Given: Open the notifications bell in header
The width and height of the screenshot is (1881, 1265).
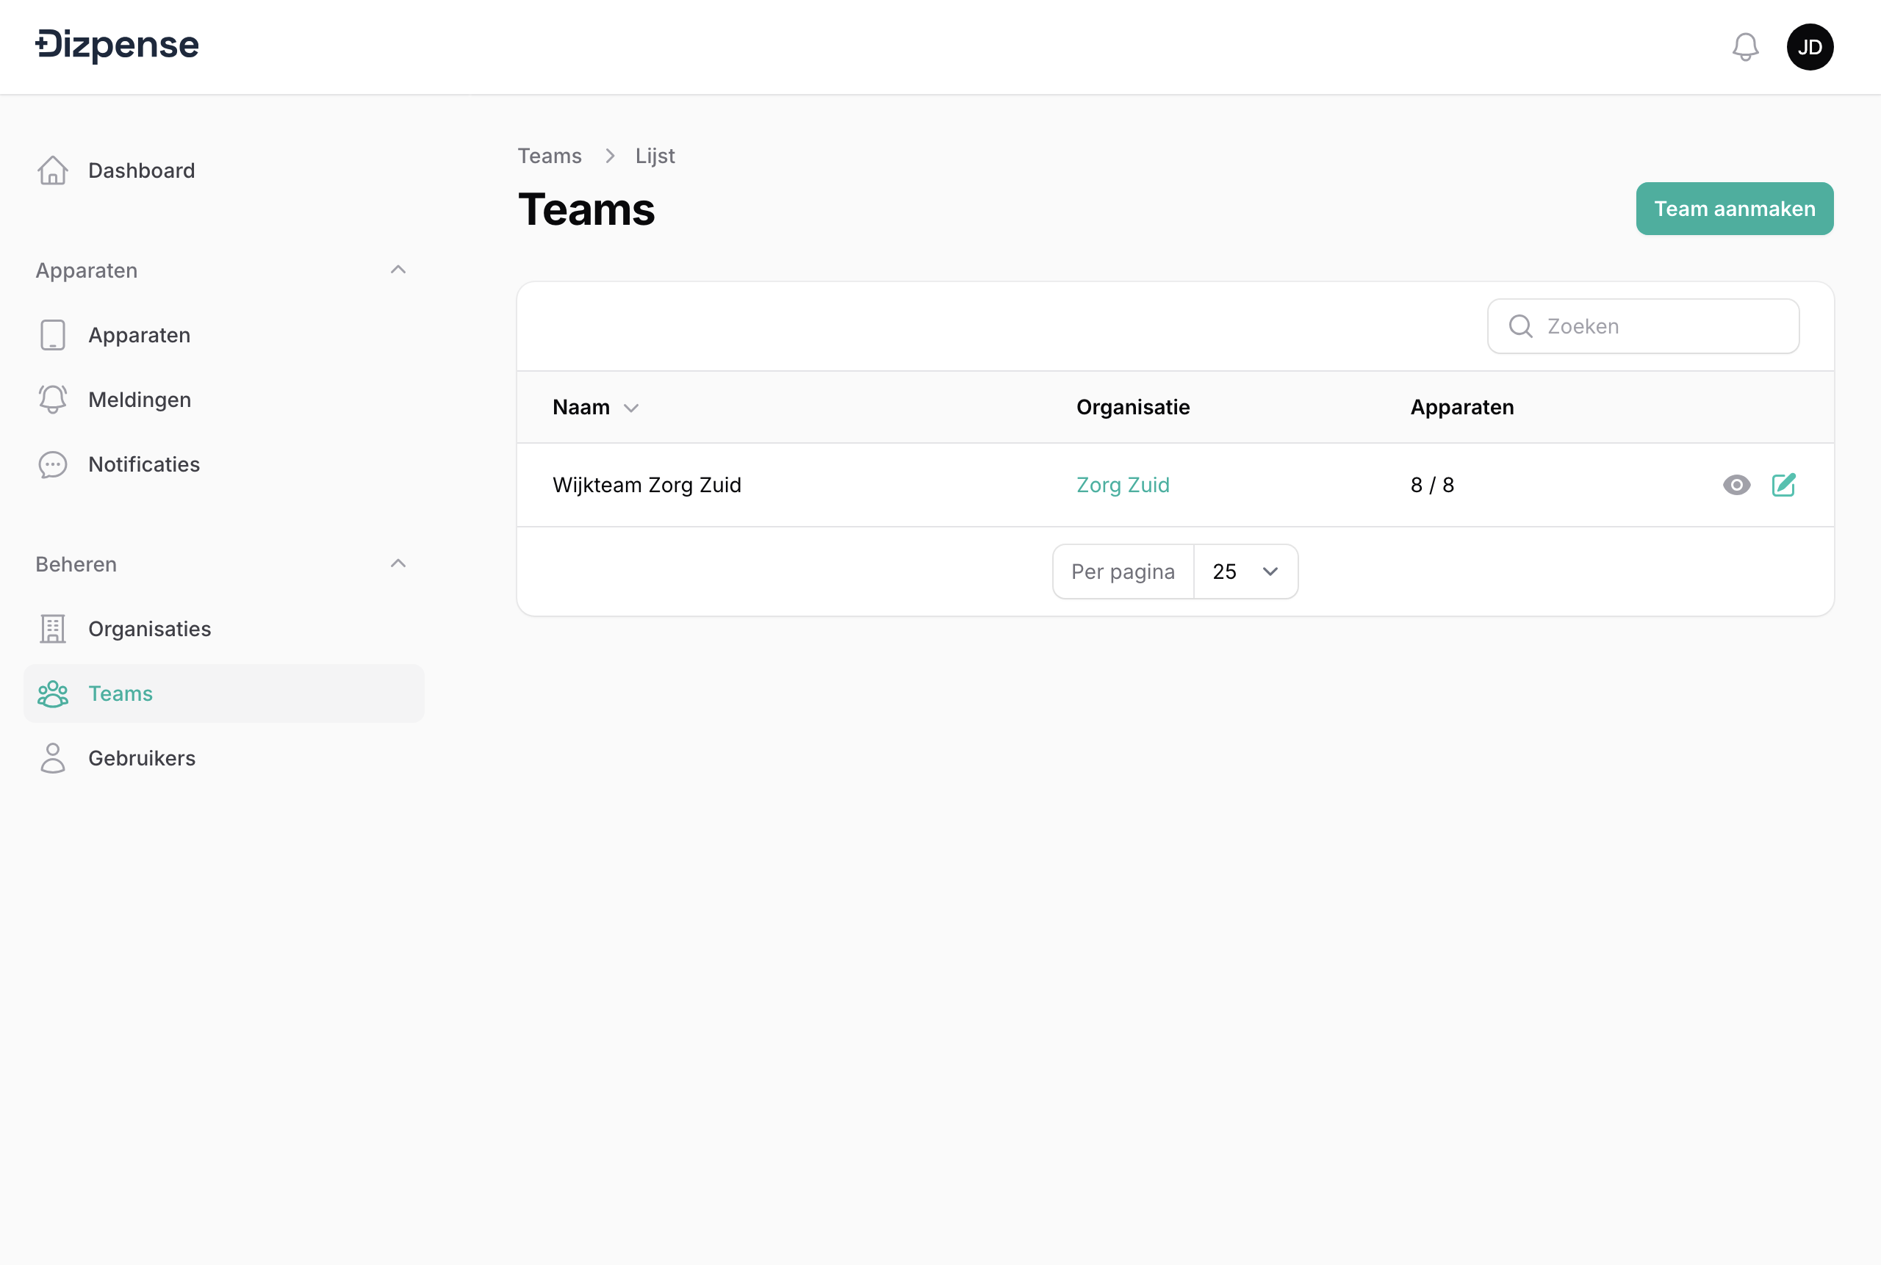Looking at the screenshot, I should pos(1744,47).
